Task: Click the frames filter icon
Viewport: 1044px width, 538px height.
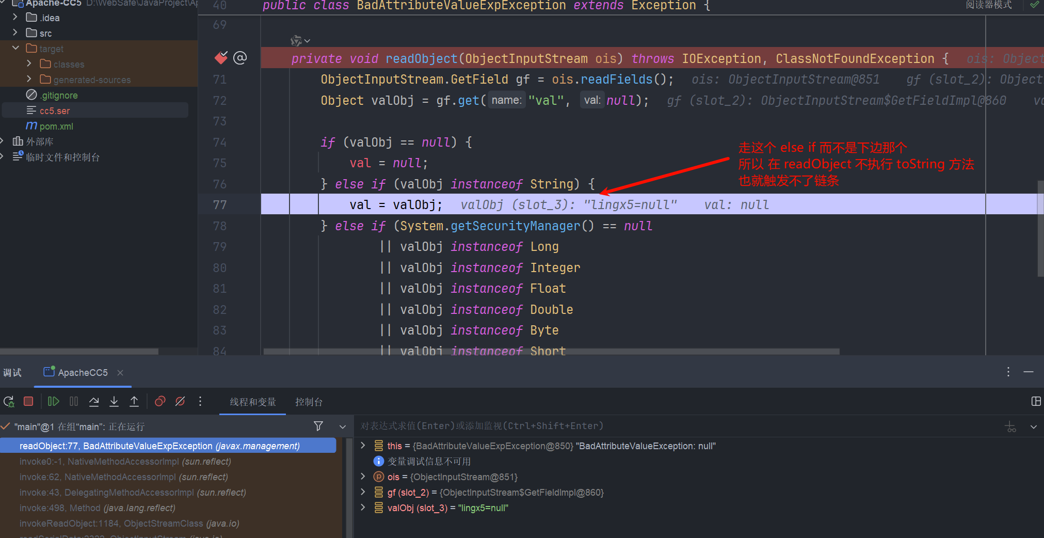Action: (318, 426)
